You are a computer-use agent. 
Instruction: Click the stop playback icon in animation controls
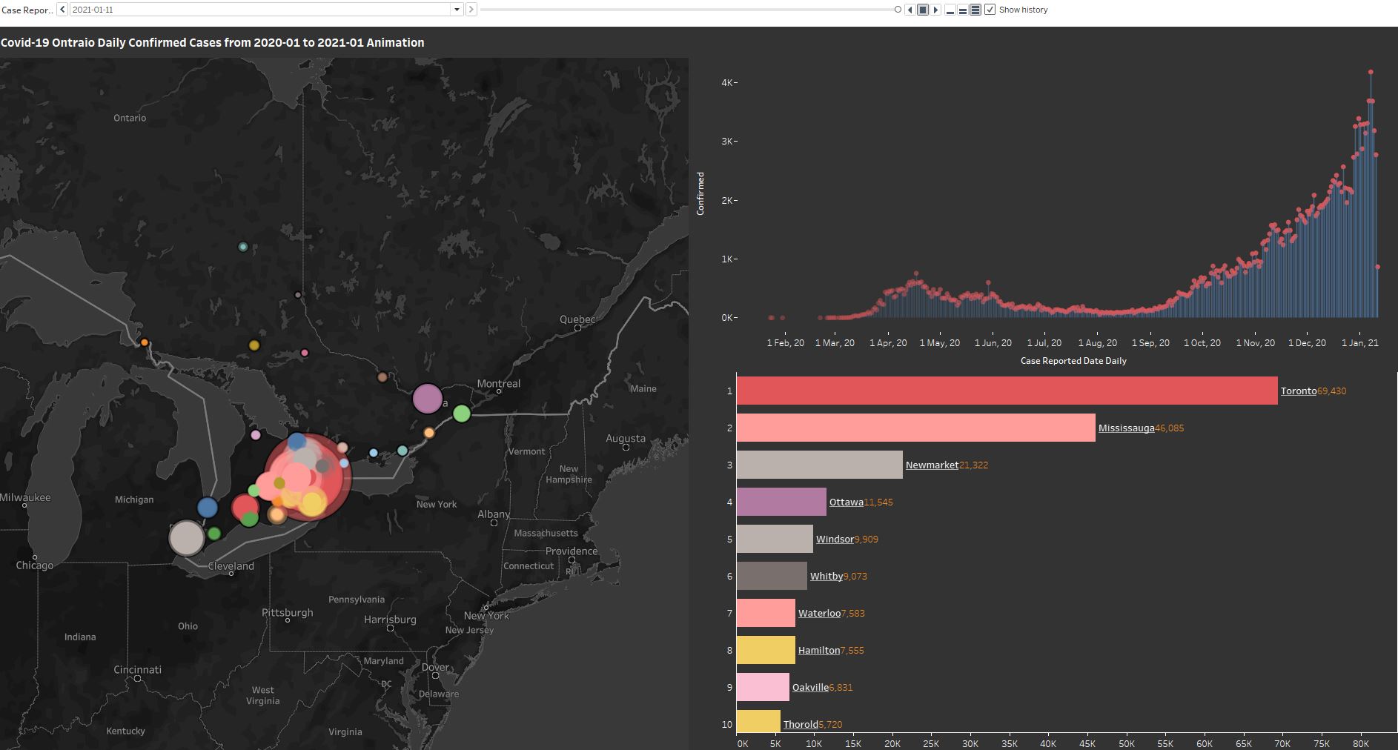coord(922,10)
